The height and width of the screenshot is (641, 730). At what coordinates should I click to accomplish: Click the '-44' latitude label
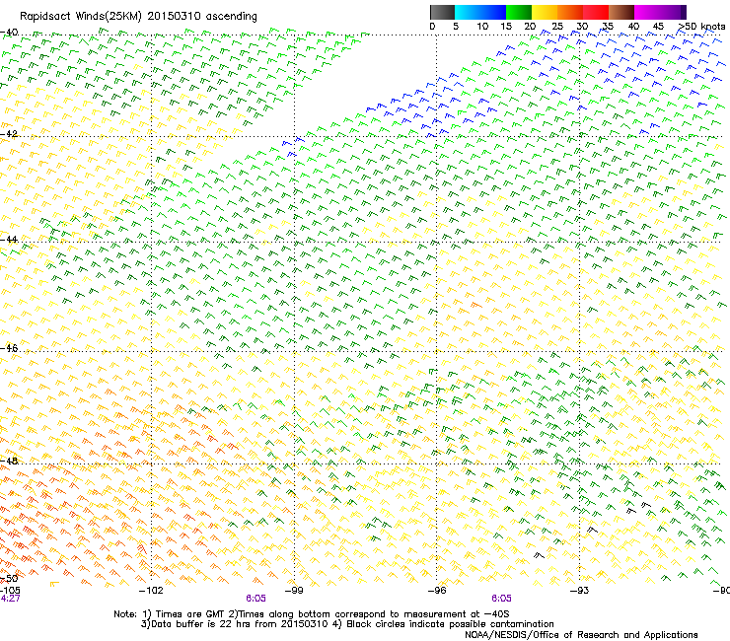tap(9, 240)
